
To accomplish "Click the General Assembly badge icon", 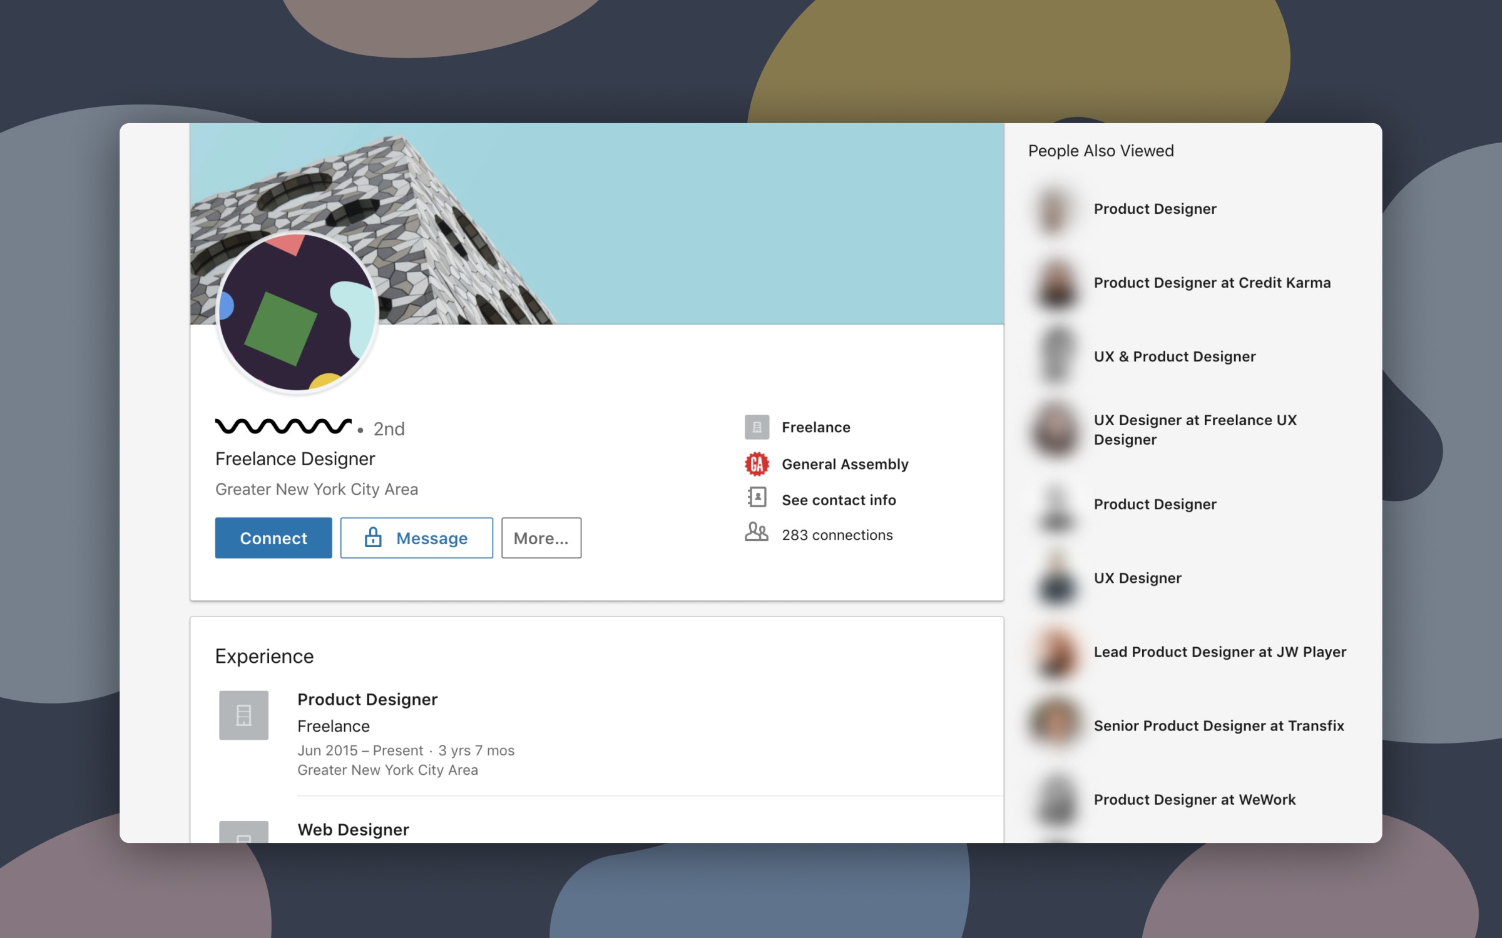I will [757, 463].
